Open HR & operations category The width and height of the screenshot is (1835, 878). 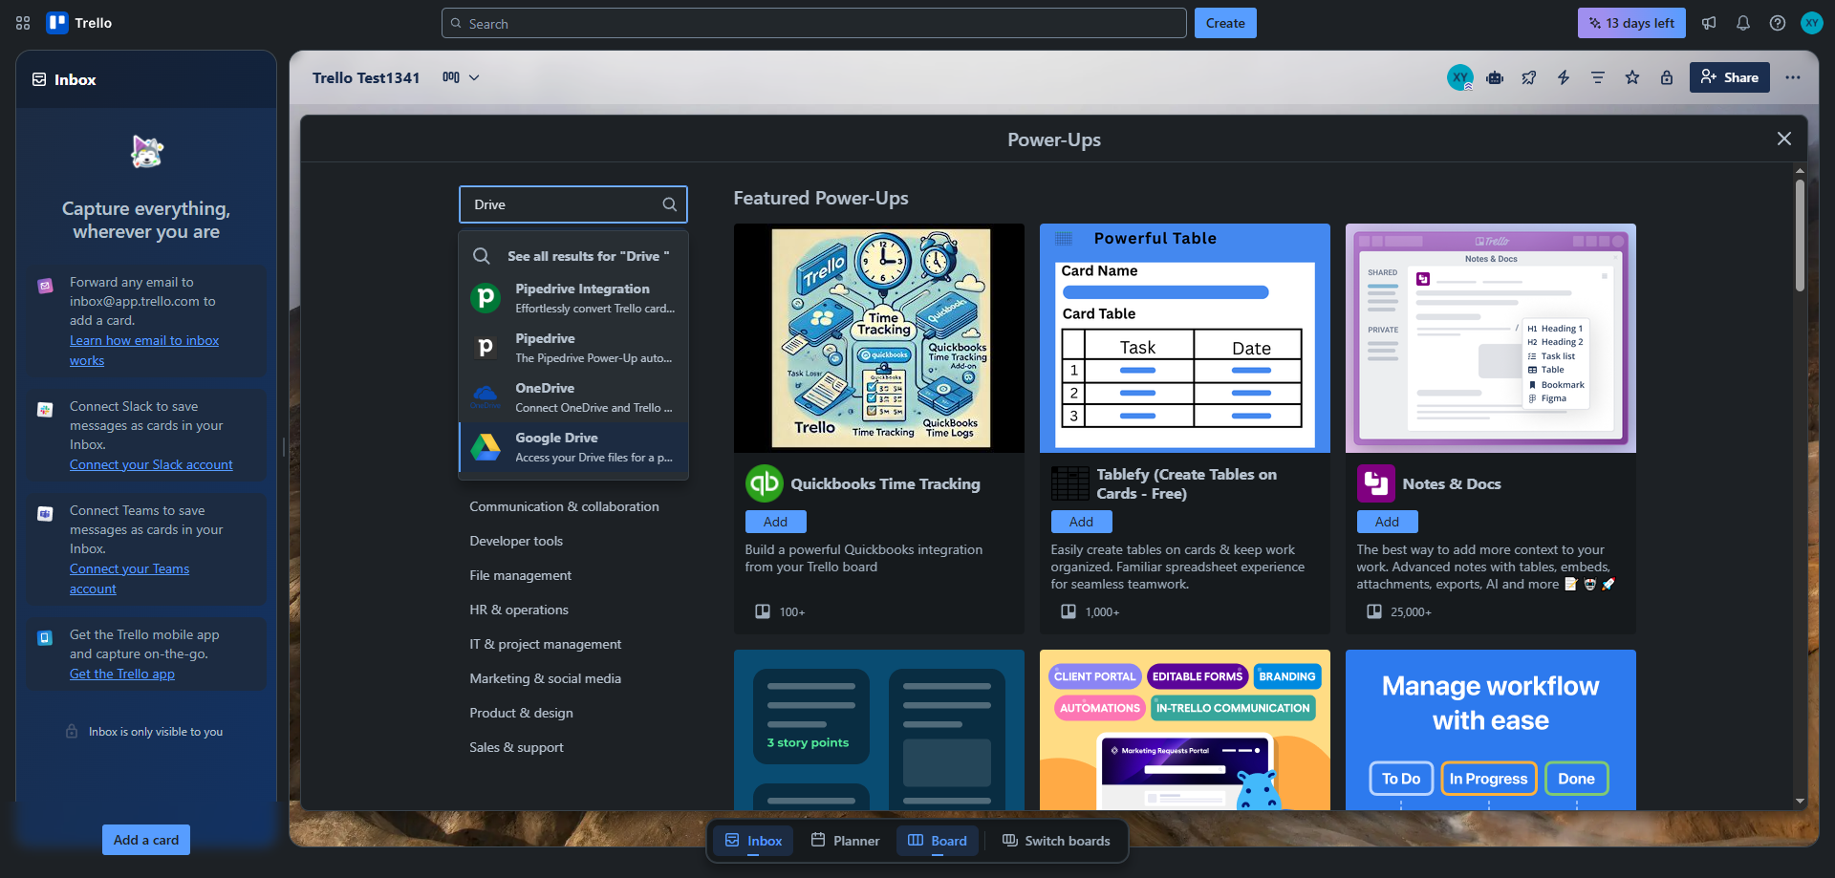tap(519, 610)
